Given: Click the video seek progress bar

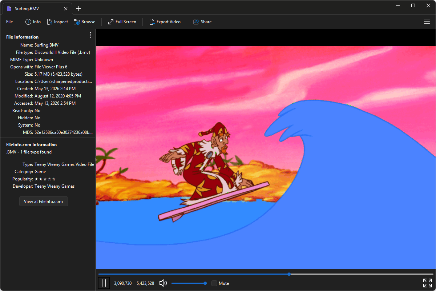Looking at the screenshot, I should pos(266,274).
